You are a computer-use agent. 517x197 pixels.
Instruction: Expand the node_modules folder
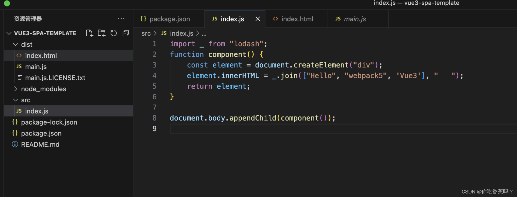click(x=16, y=89)
